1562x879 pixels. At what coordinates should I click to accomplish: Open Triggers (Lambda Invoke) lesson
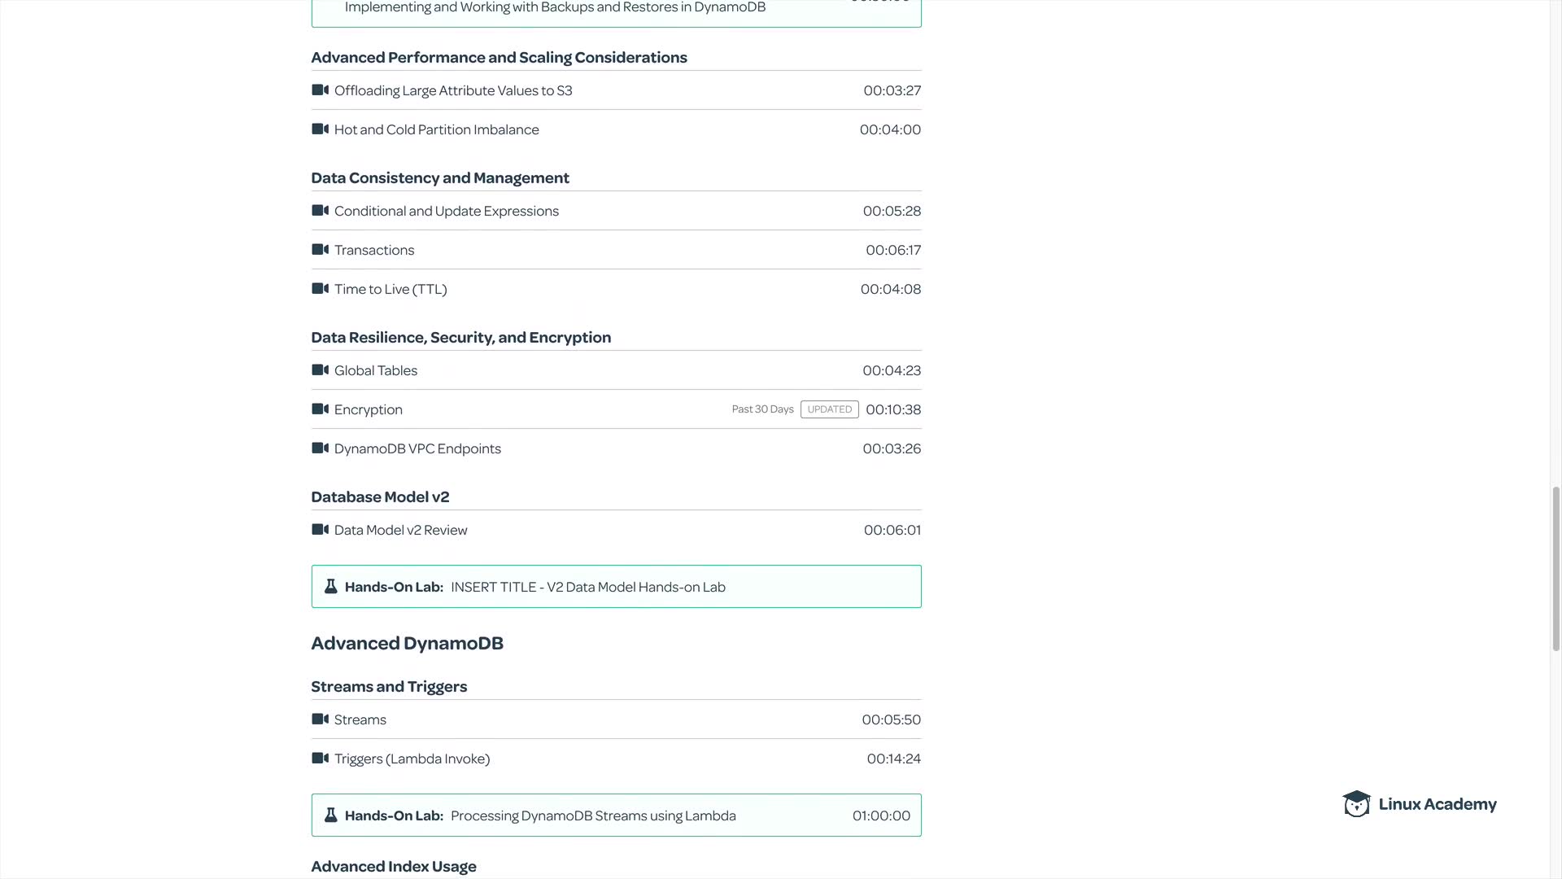(412, 759)
